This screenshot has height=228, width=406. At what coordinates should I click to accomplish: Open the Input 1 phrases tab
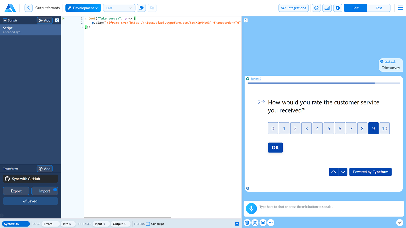coord(101,224)
